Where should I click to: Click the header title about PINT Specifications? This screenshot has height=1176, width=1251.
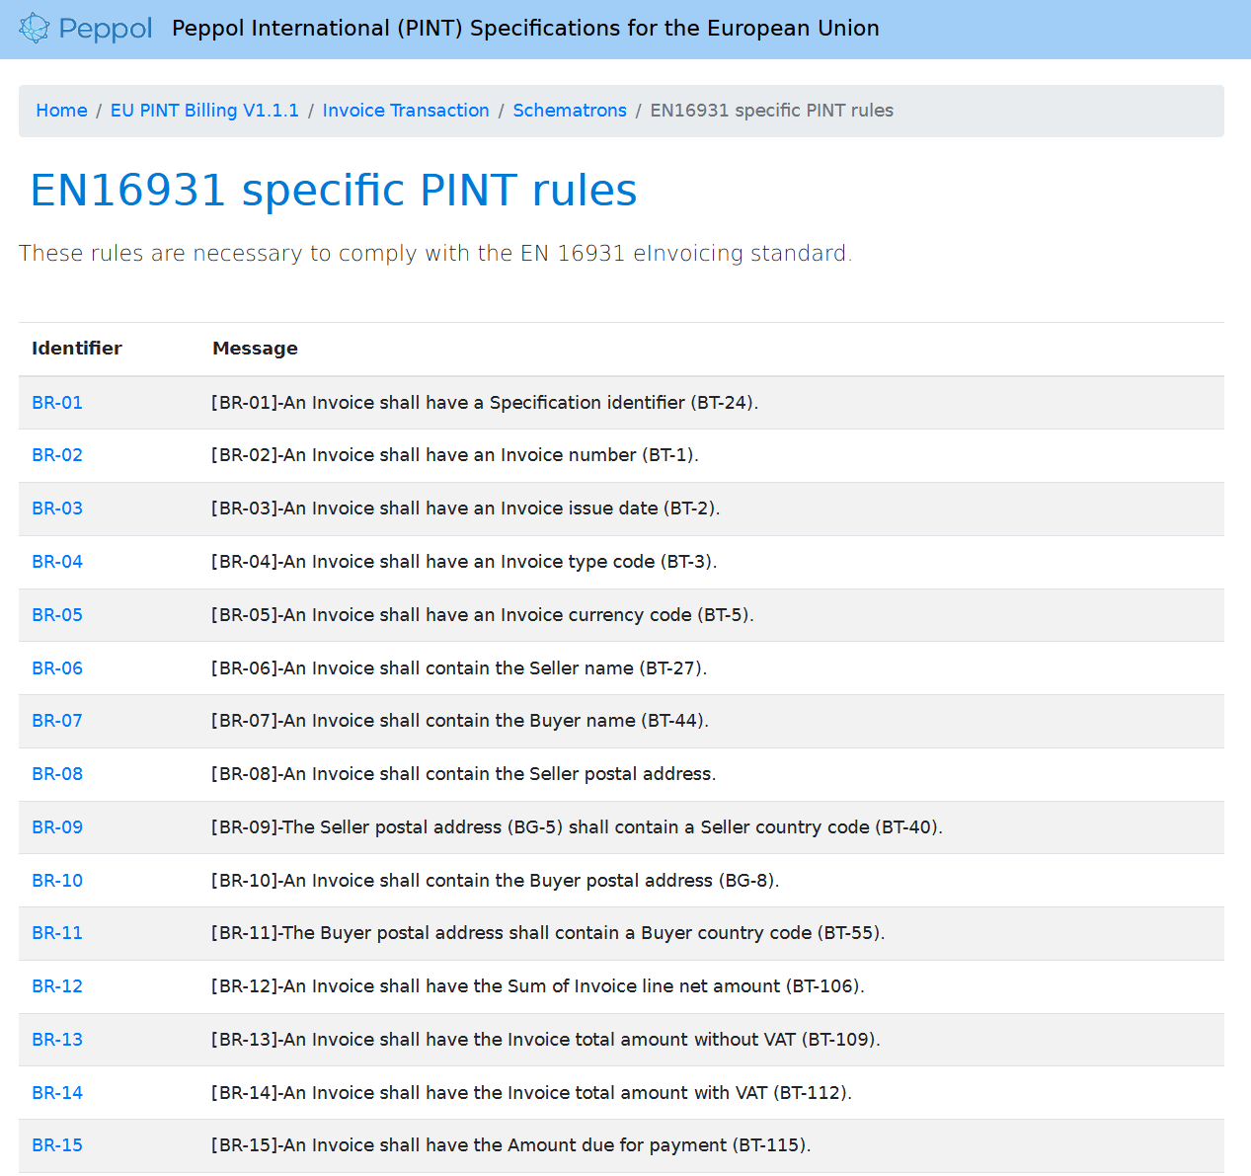point(525,28)
